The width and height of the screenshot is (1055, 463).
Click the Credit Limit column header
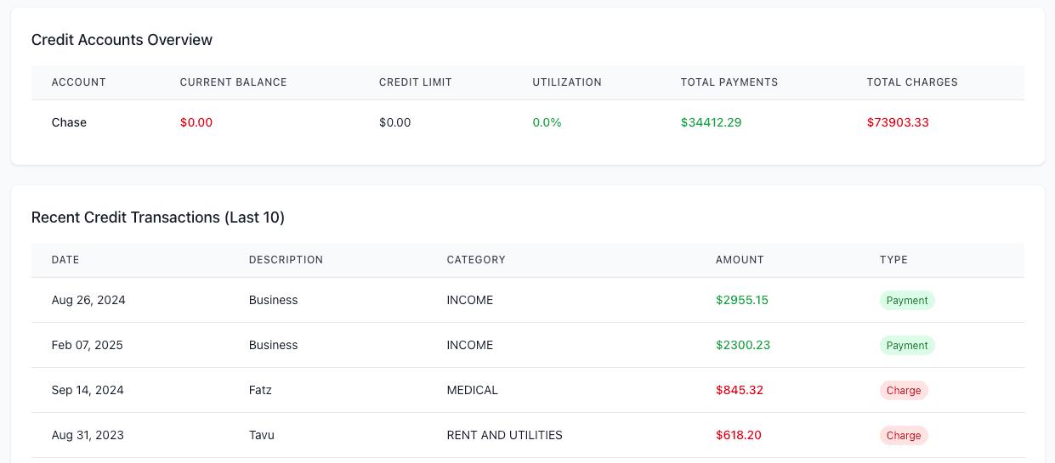(x=415, y=82)
